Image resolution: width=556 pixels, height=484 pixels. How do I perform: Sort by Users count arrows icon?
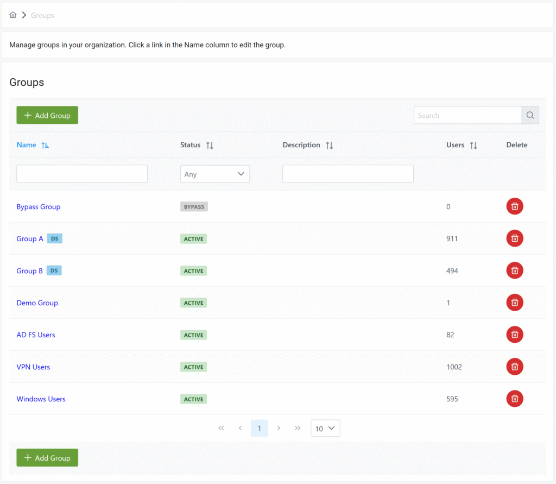point(473,146)
